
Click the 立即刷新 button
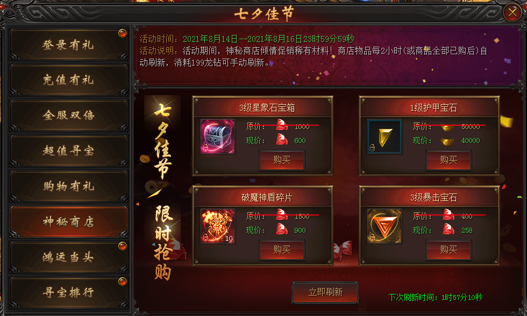325,292
